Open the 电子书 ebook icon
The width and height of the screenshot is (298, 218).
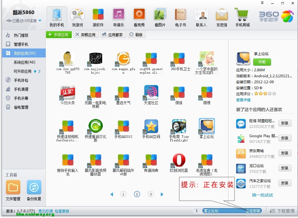(181, 15)
